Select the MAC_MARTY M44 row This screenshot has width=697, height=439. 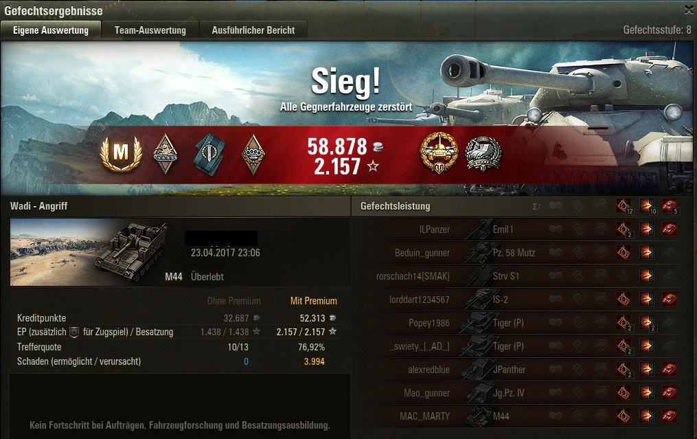[516, 416]
